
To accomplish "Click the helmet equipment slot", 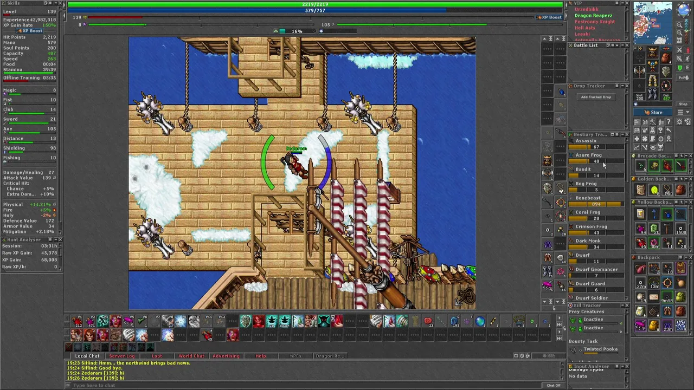I will pos(652,52).
